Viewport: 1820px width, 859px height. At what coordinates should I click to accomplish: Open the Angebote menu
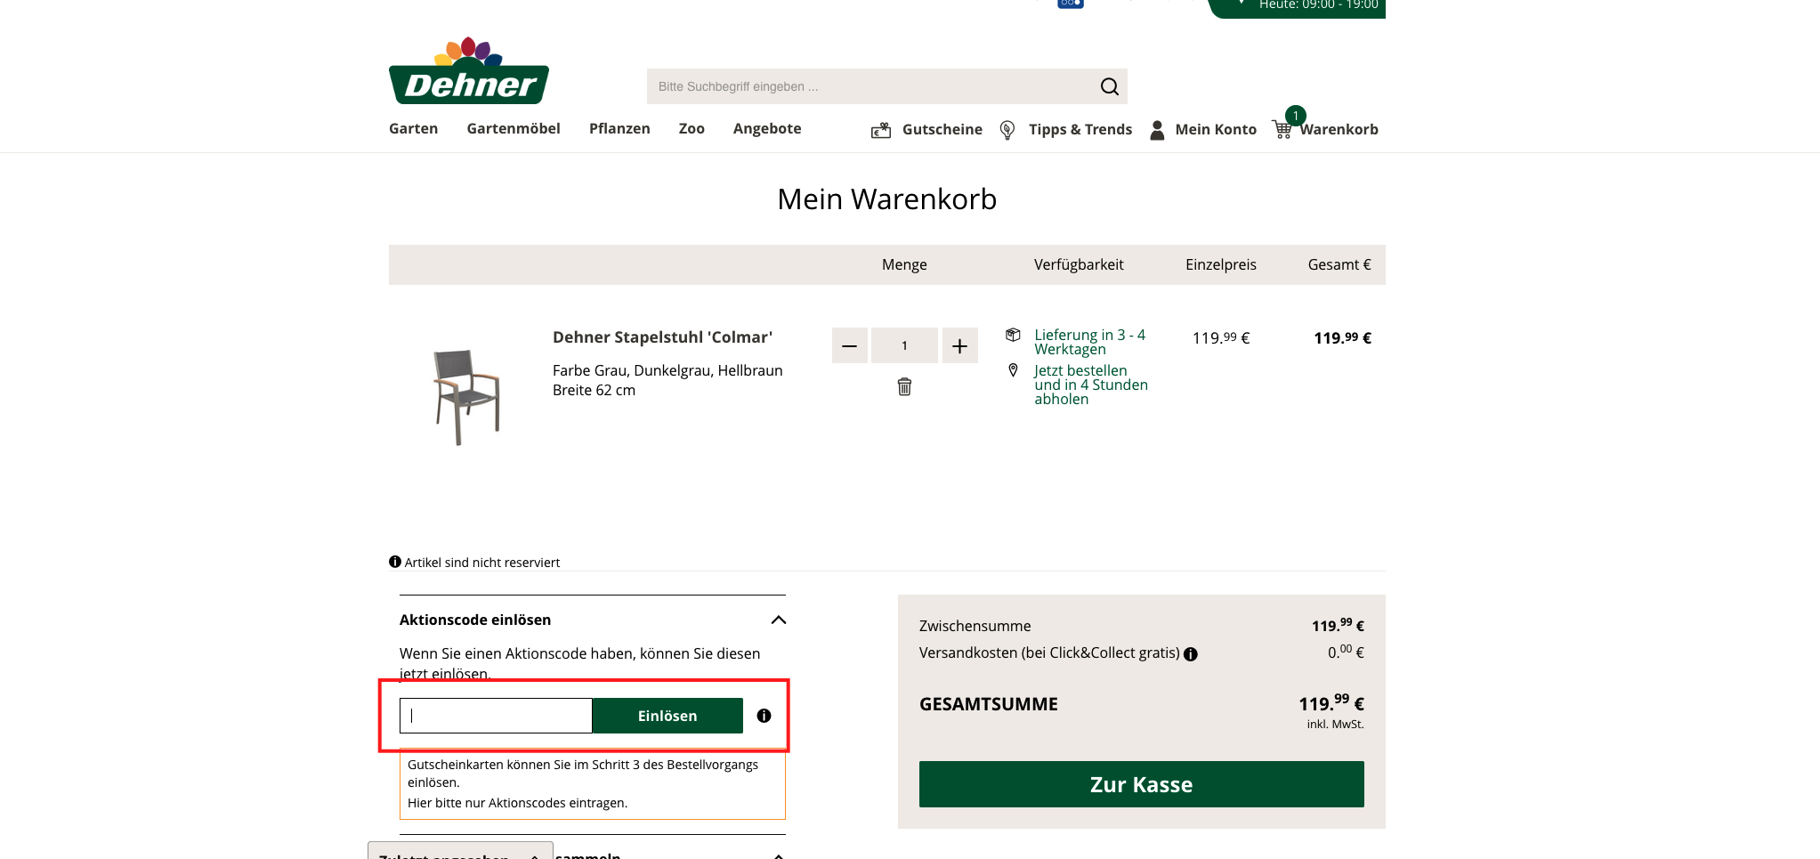click(x=767, y=128)
